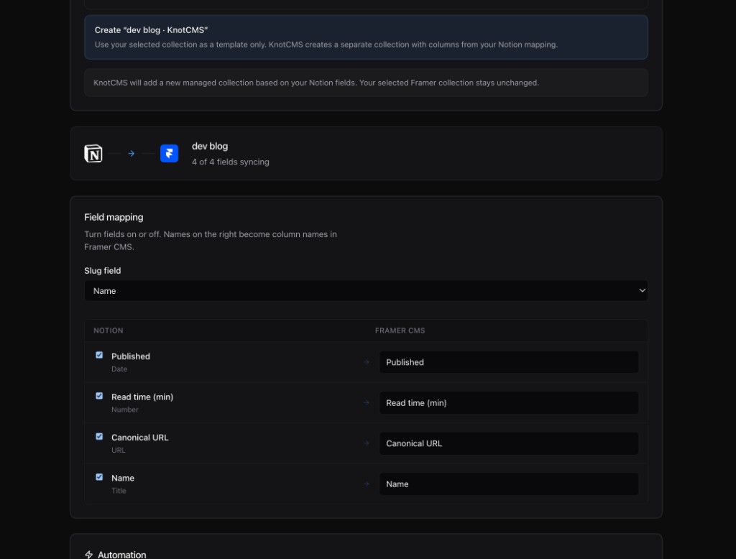Toggle the Name title field checkbox
The width and height of the screenshot is (736, 559).
(x=99, y=477)
